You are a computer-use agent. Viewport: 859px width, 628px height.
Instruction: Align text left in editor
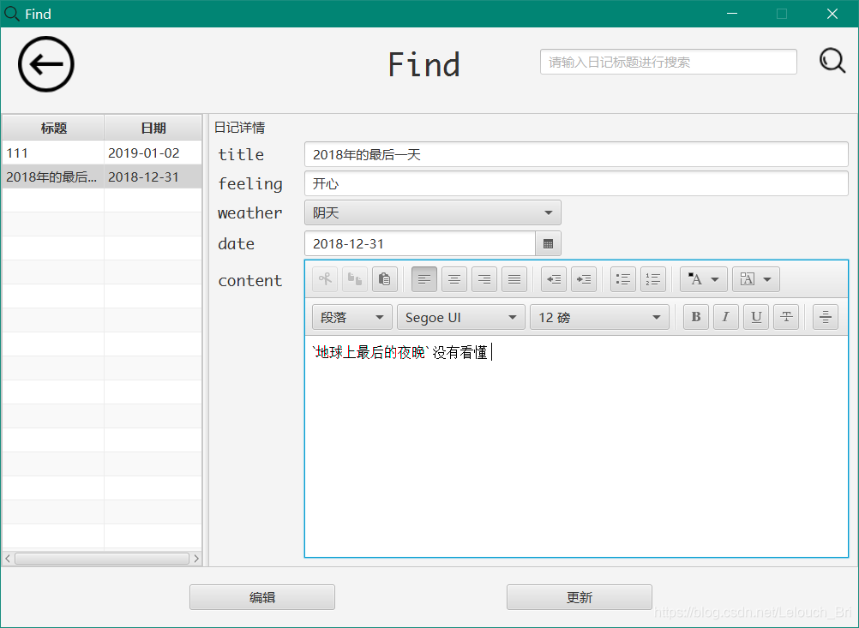(x=424, y=279)
